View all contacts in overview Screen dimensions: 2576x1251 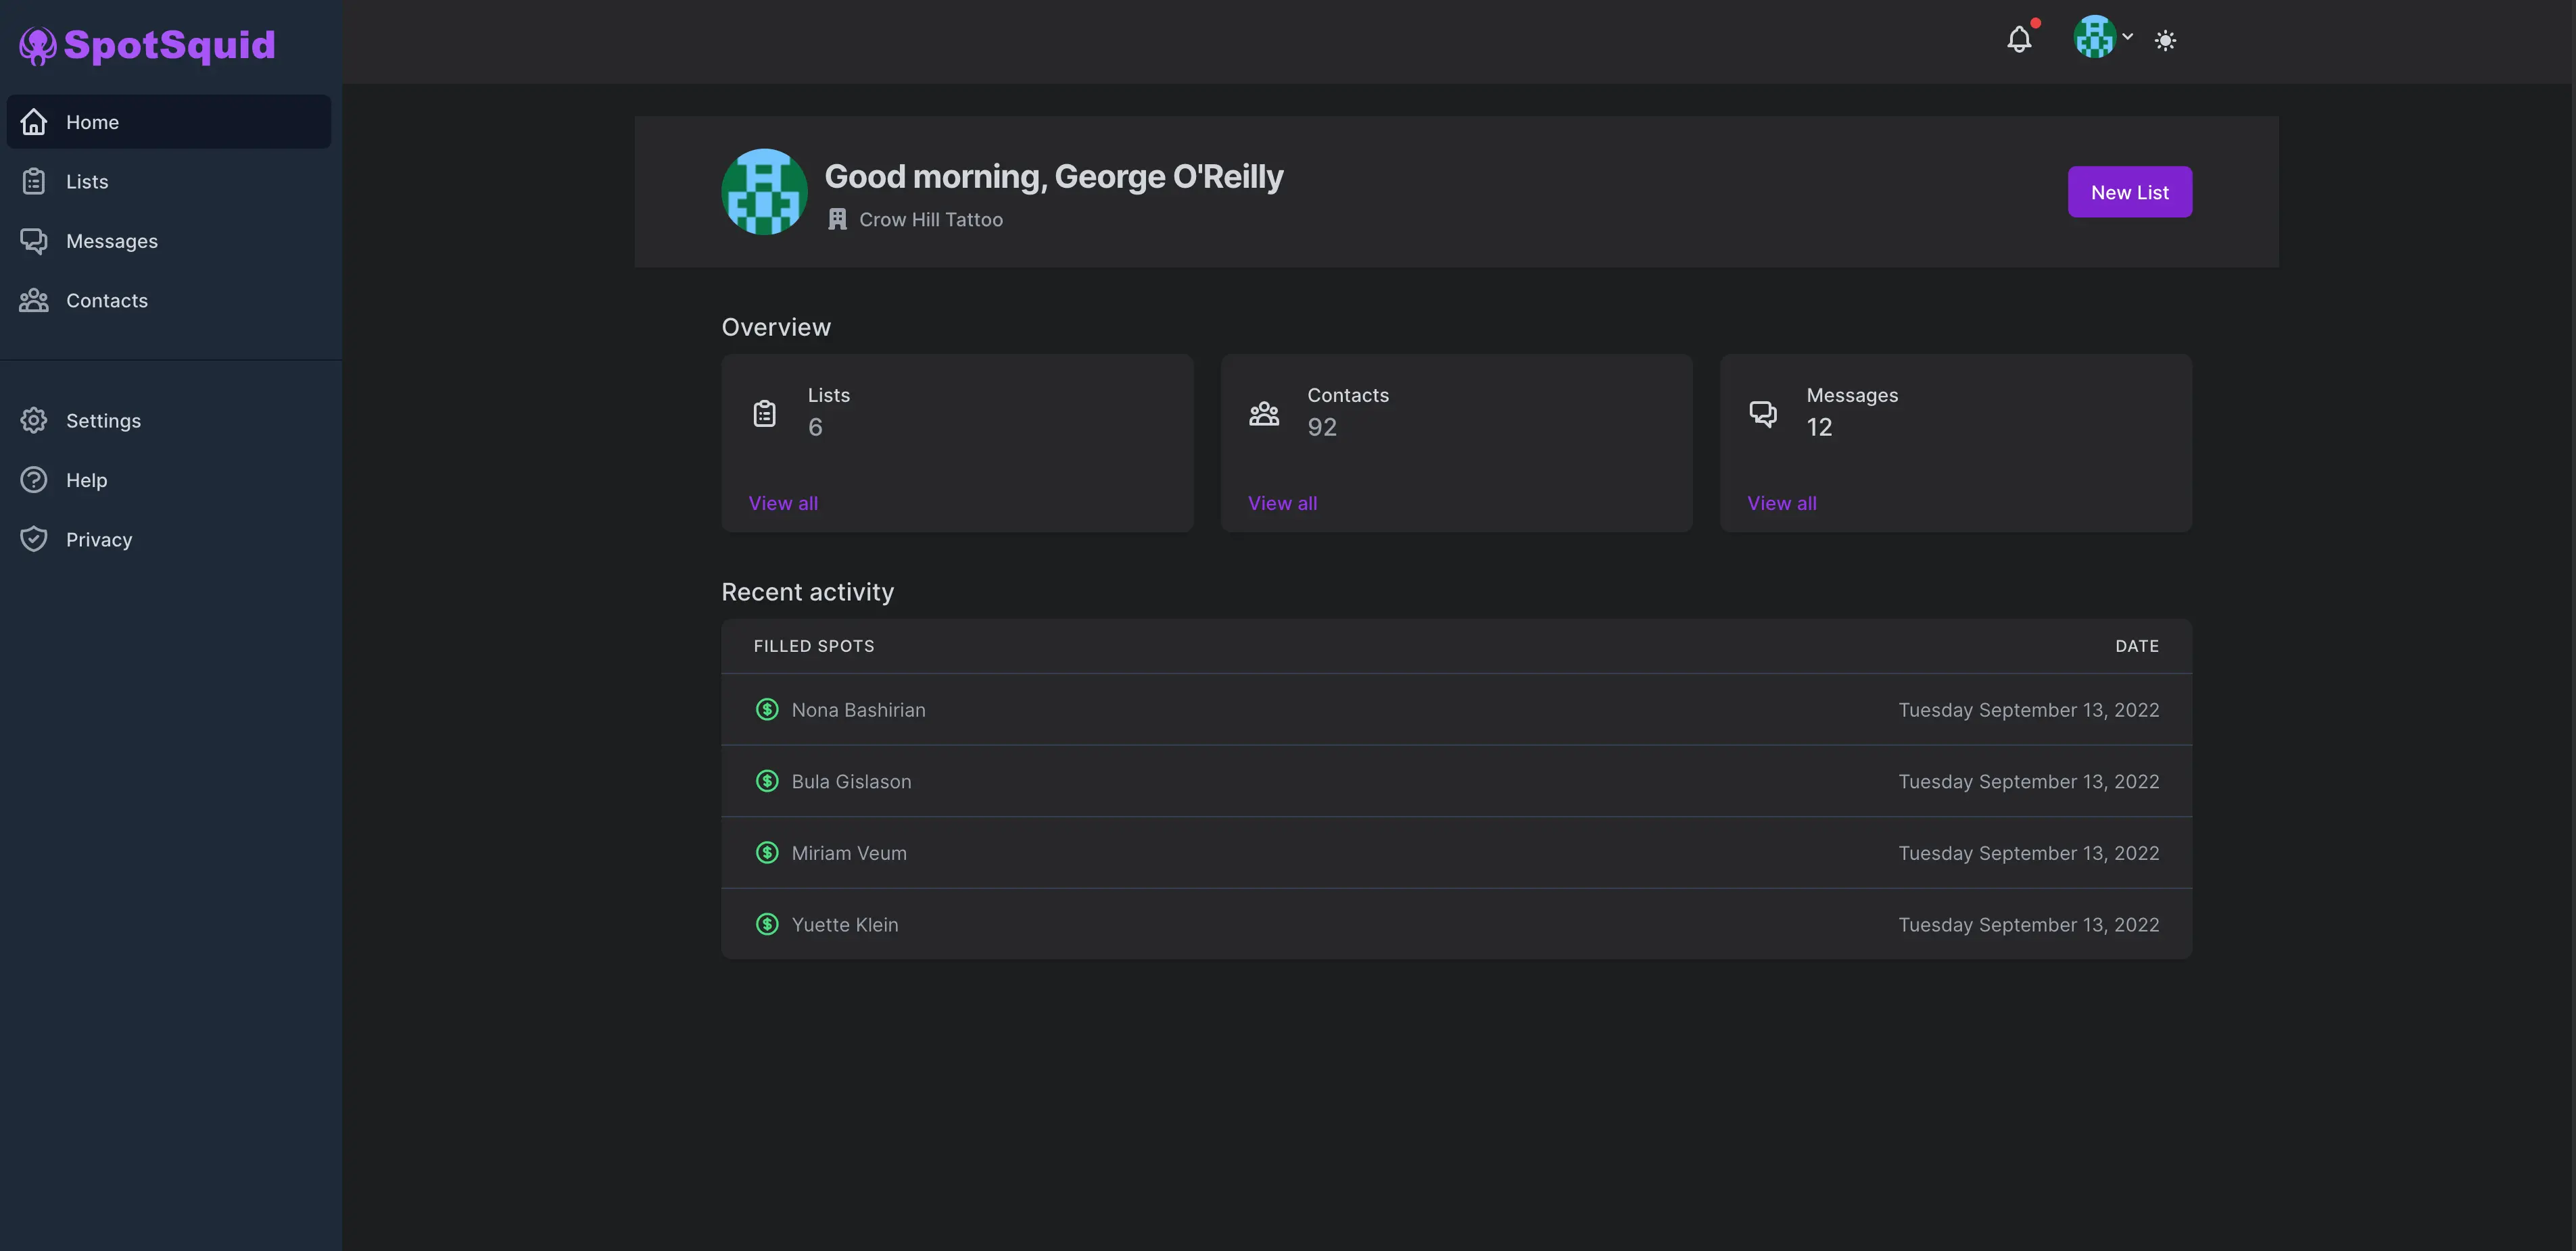[x=1282, y=504]
